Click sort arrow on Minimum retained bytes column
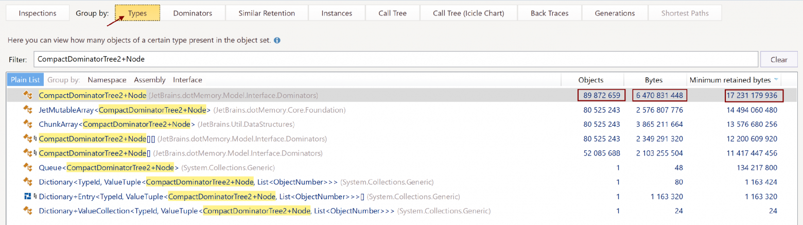The image size is (803, 225). [776, 80]
